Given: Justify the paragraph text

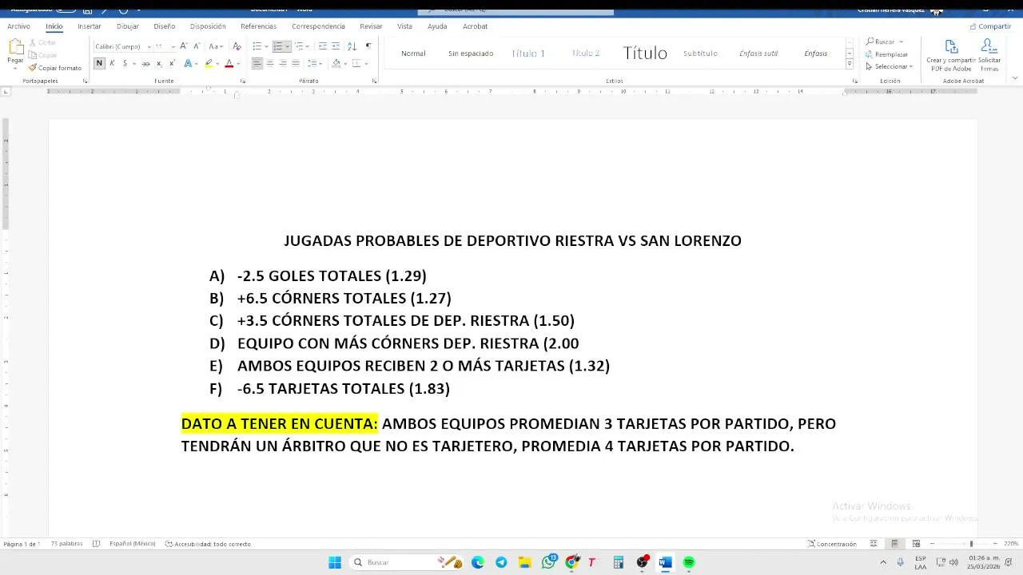Looking at the screenshot, I should pyautogui.click(x=295, y=63).
